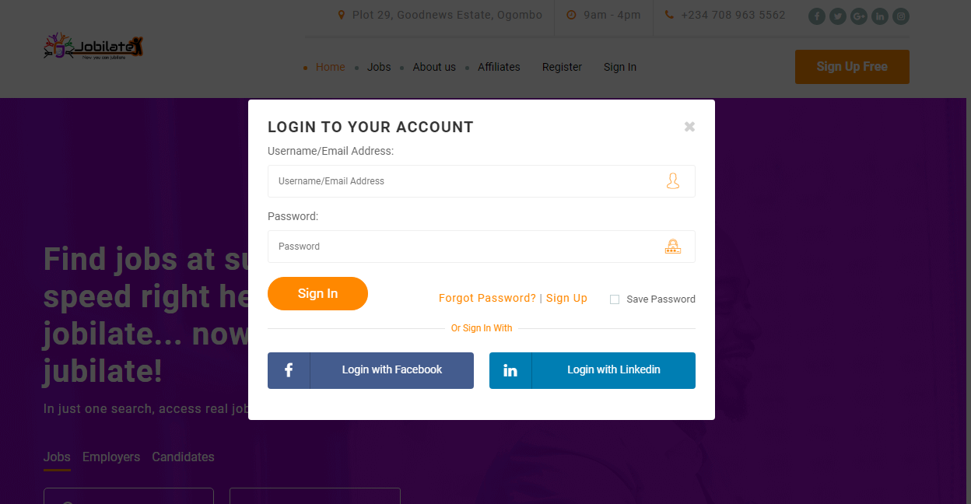Click the Jobilate logo
This screenshot has width=971, height=504.
tap(94, 47)
